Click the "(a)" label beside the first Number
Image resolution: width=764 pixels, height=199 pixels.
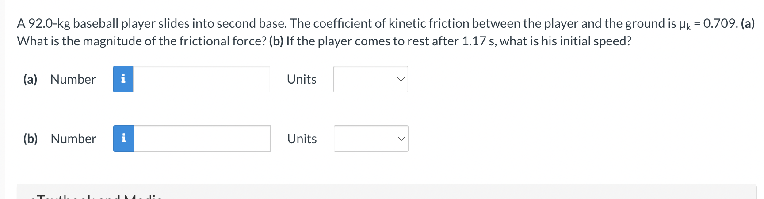(x=31, y=79)
